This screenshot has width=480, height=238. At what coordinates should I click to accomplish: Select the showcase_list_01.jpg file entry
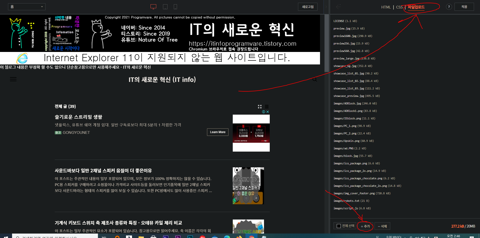(x=356, y=73)
